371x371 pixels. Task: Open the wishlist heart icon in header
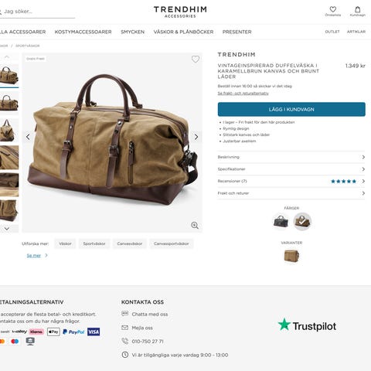tap(333, 9)
